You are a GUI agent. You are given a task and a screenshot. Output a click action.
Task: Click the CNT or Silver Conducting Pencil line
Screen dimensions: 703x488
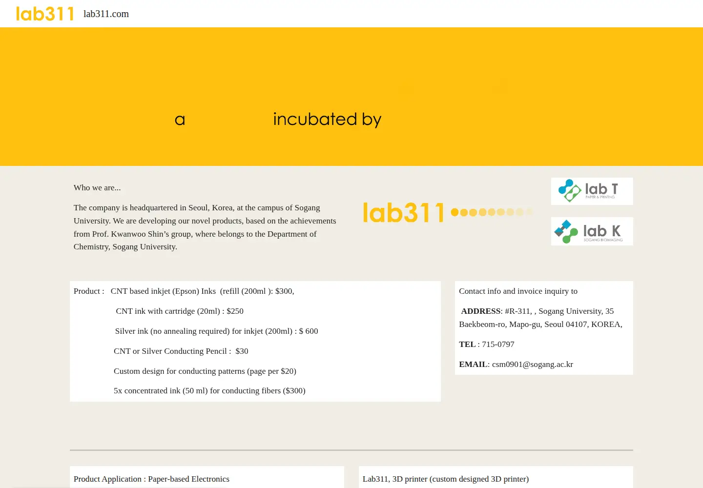click(x=181, y=351)
